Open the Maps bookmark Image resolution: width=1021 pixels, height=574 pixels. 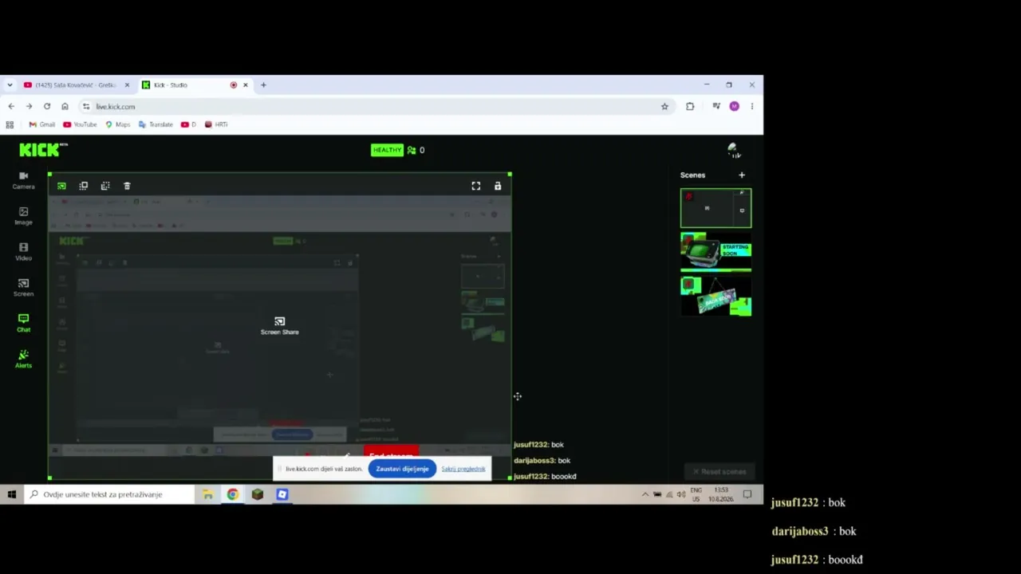click(x=118, y=124)
